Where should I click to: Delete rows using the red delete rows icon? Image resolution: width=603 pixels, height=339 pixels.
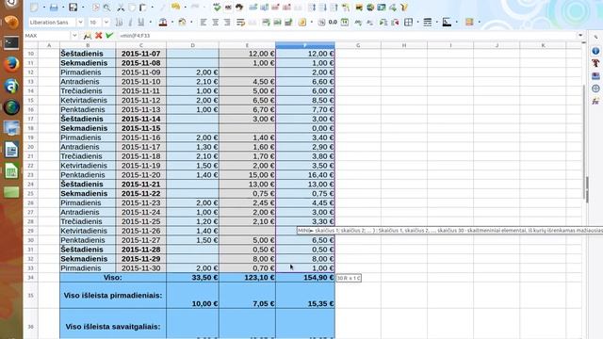(275, 8)
